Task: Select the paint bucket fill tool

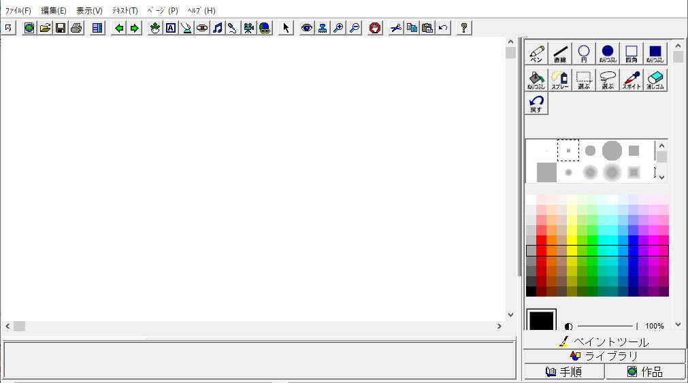Action: point(536,80)
